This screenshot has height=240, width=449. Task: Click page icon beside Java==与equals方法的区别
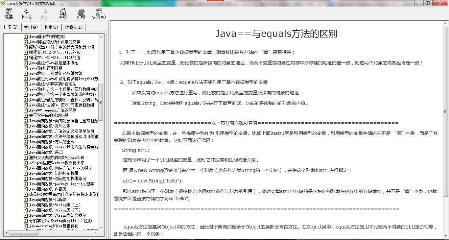[x=26, y=110]
